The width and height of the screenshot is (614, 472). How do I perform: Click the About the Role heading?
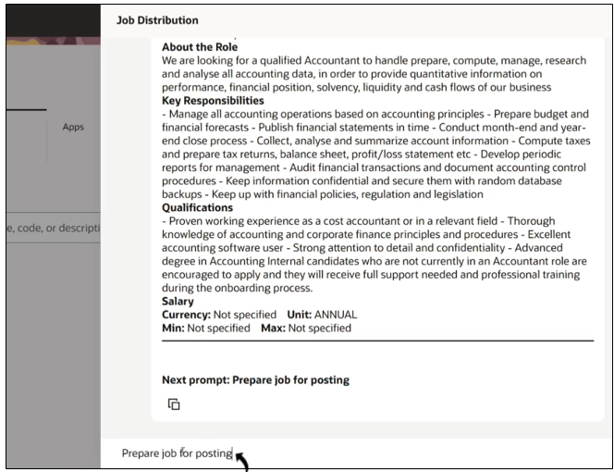[x=200, y=47]
